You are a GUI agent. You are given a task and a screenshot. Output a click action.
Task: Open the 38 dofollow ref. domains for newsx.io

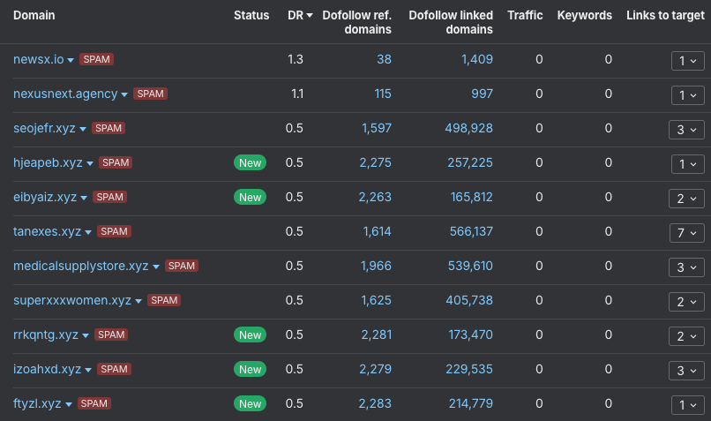click(384, 59)
